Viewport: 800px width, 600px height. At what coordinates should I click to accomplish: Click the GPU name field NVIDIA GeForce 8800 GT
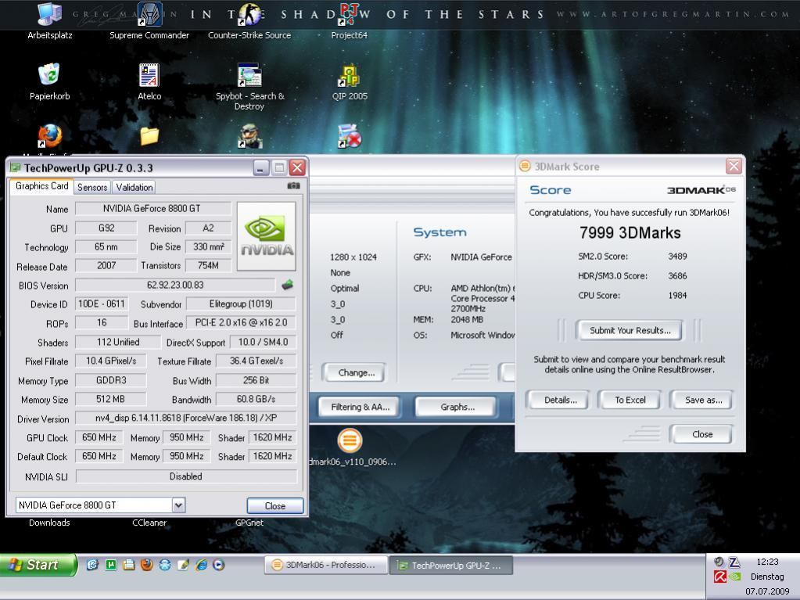(x=152, y=208)
